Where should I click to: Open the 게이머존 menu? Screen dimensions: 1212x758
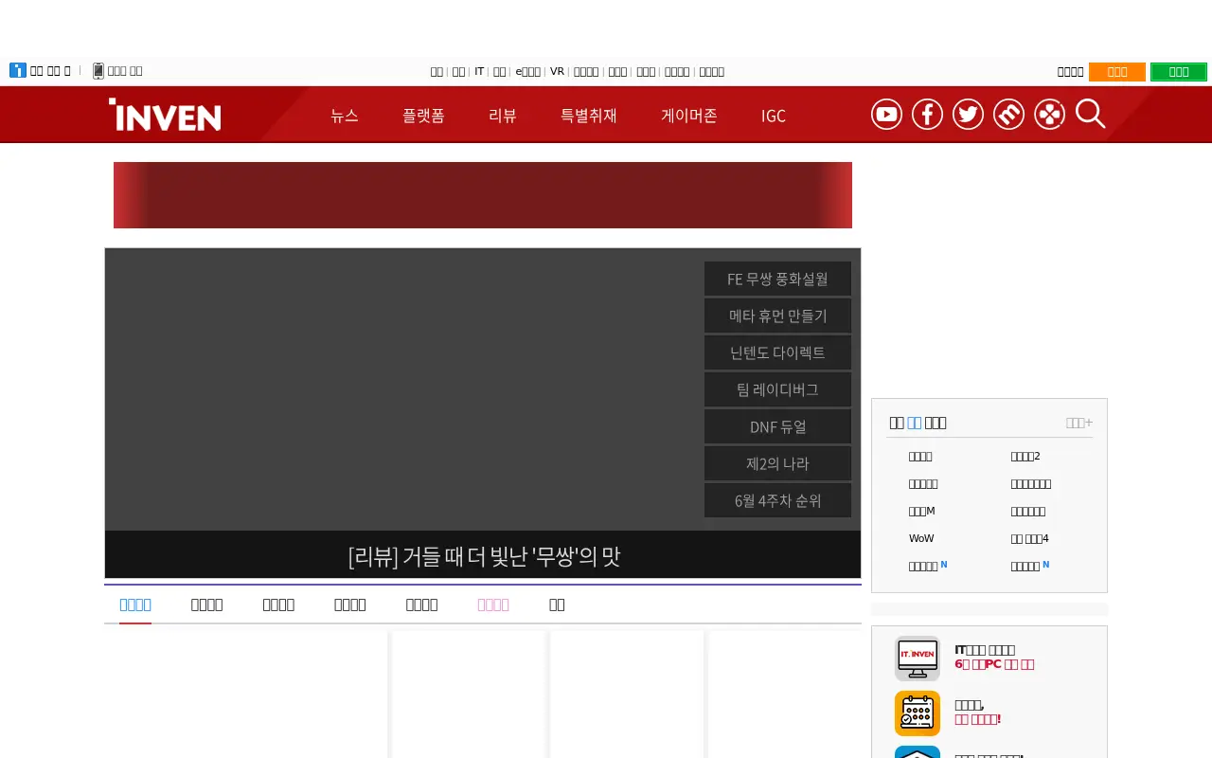(x=689, y=116)
